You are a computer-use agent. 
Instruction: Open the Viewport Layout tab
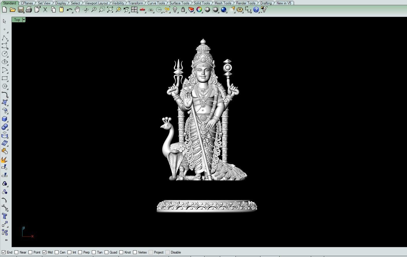point(96,3)
